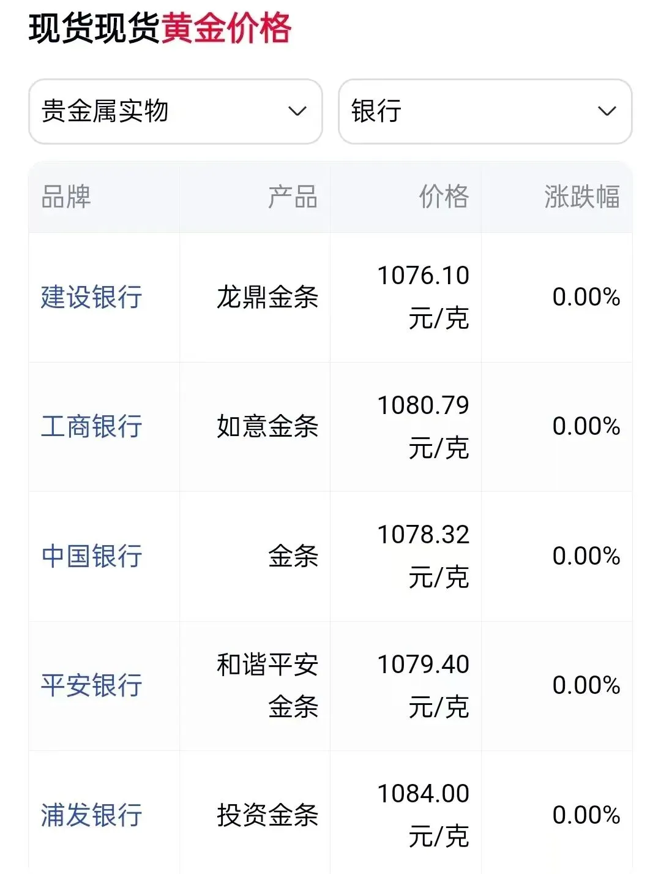
Task: Click chevron arrow in 贵金属实物 box
Action: (x=297, y=111)
